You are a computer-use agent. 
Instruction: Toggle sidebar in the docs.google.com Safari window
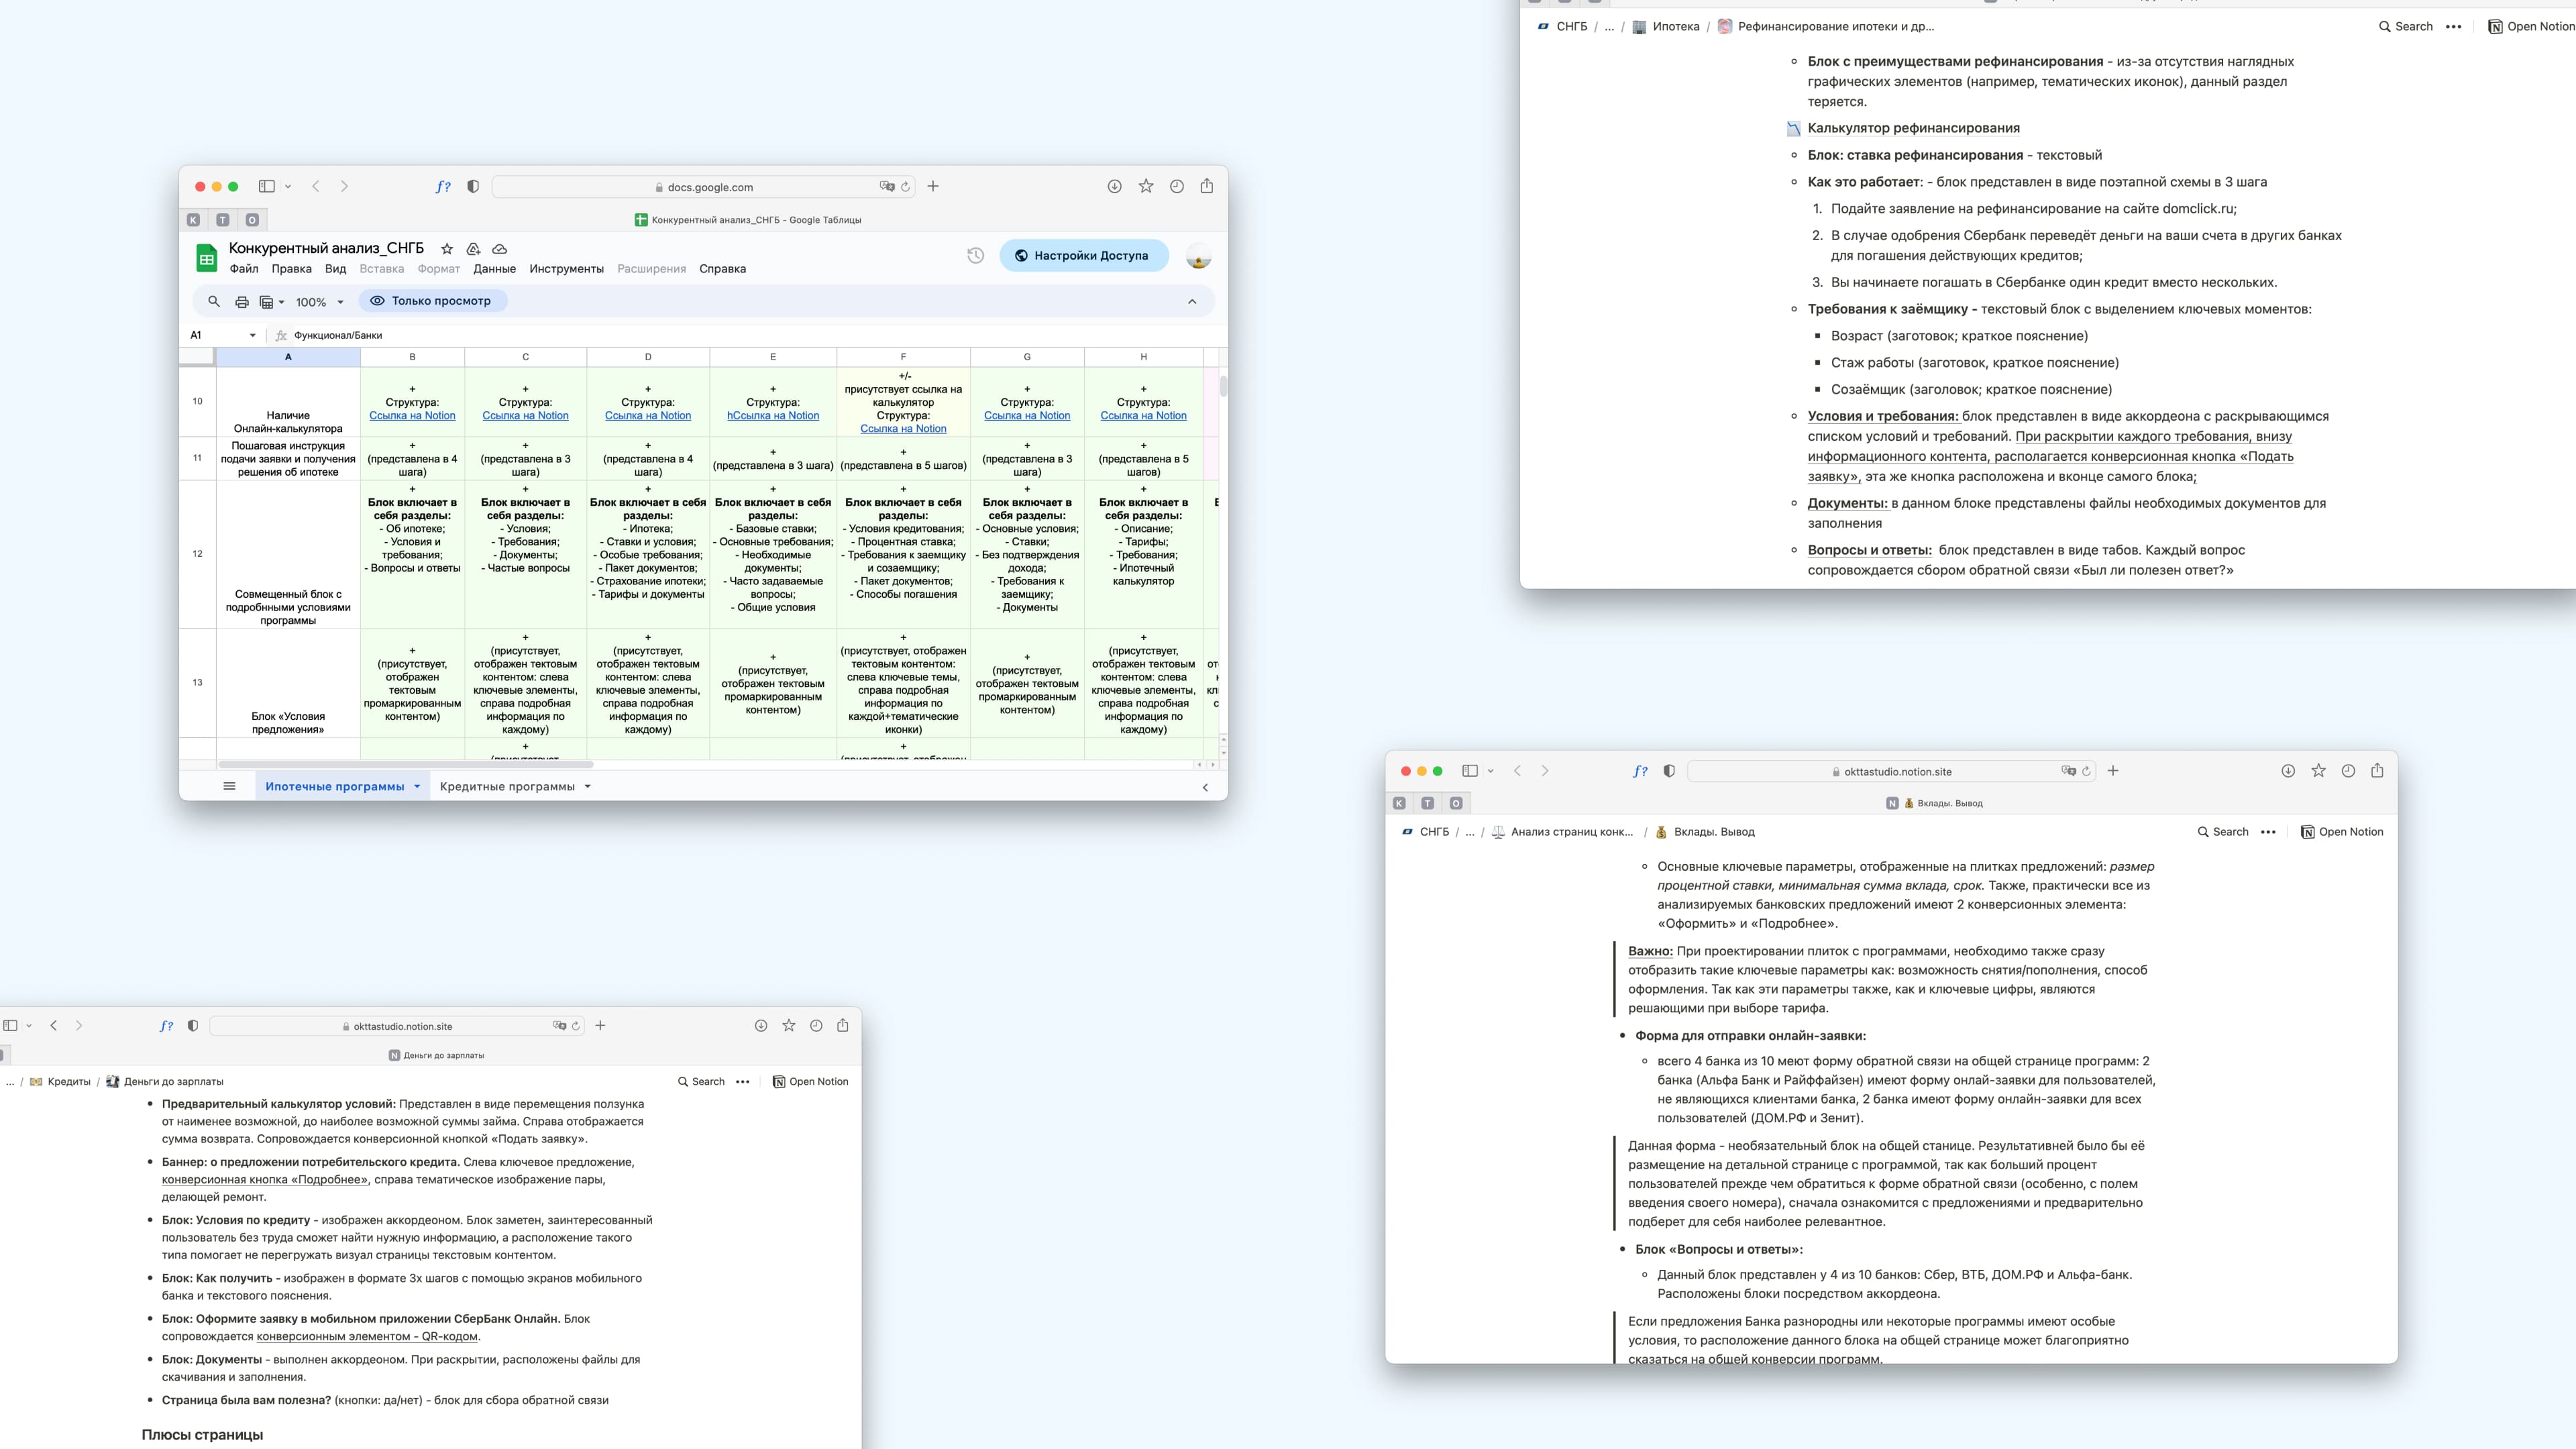266,186
